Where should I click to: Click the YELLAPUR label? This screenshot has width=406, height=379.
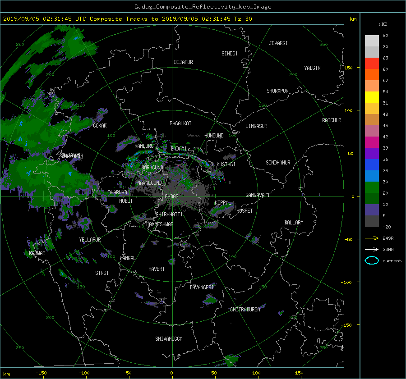[x=90, y=240]
